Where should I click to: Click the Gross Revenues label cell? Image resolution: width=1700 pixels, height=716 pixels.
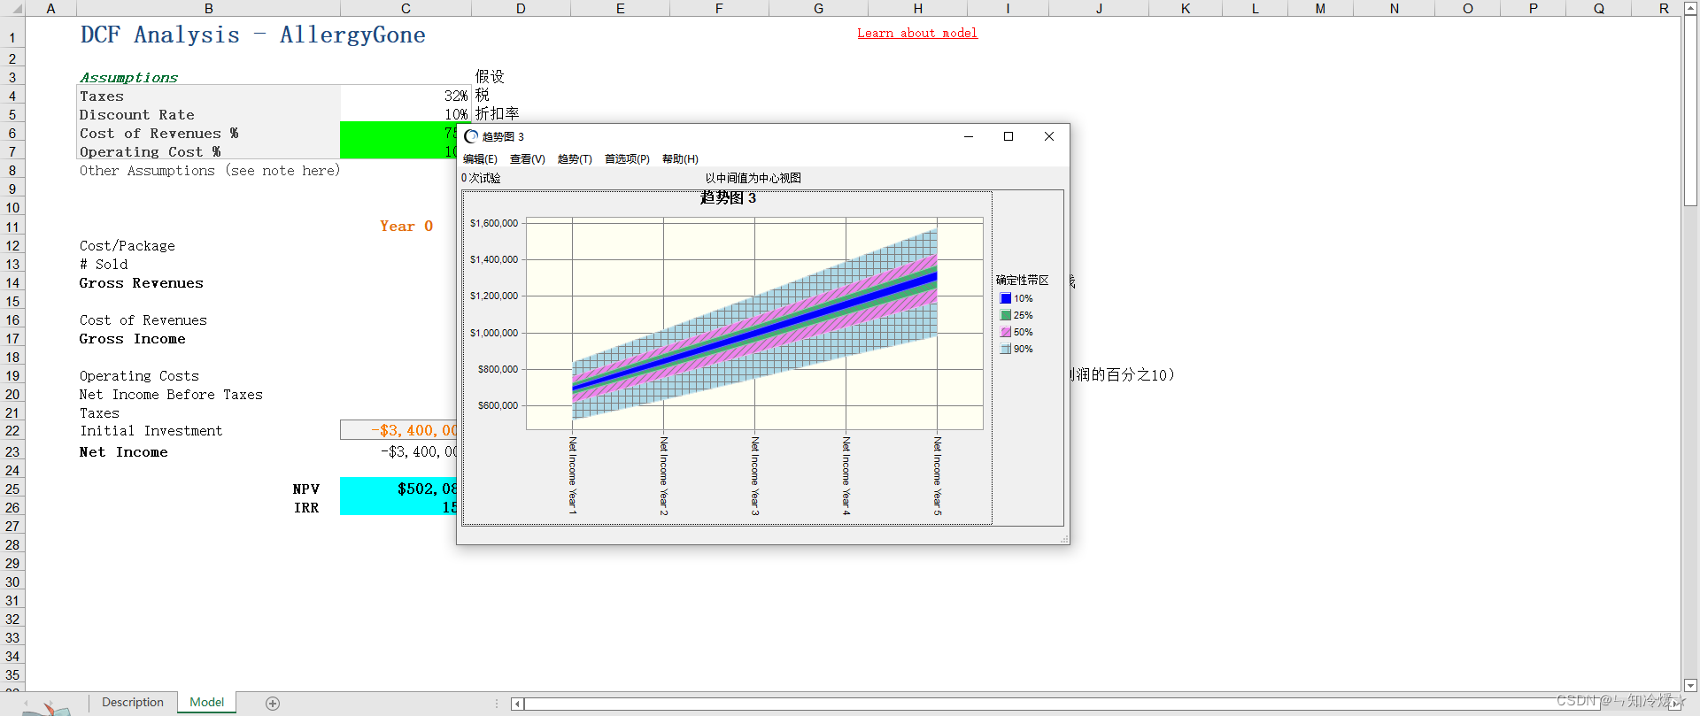coord(142,283)
